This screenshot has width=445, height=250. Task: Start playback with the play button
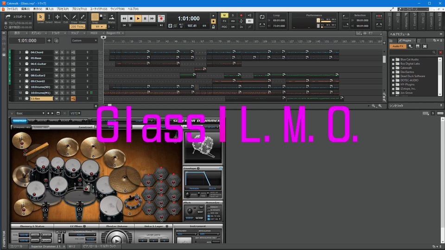[x=138, y=19]
